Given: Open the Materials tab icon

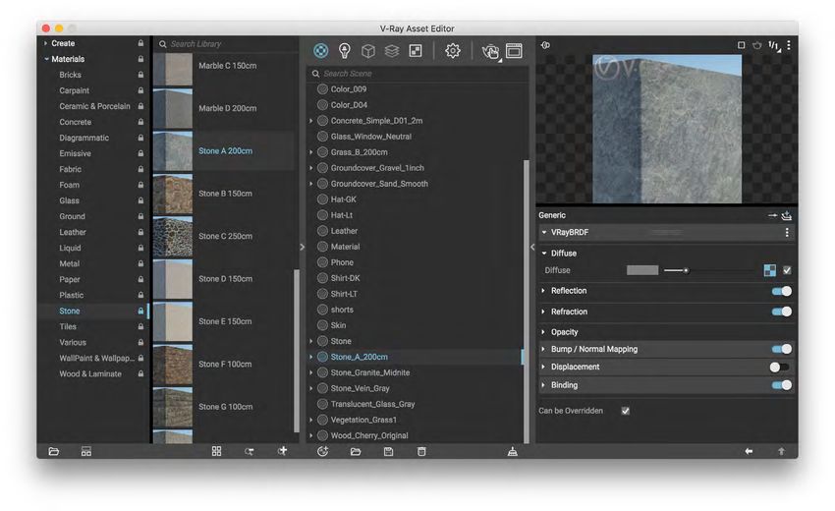Looking at the screenshot, I should (320, 51).
